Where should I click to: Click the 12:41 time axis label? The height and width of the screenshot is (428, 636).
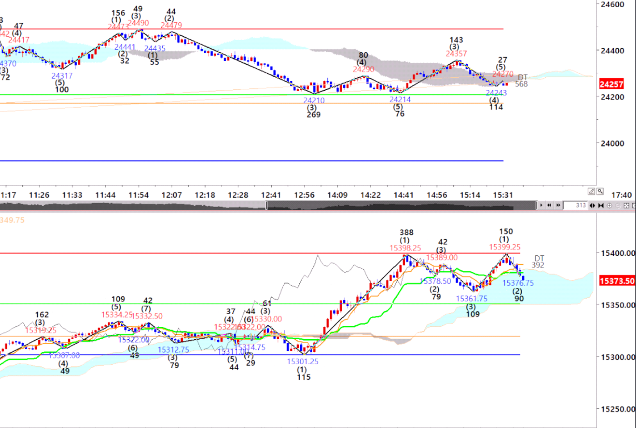click(271, 195)
